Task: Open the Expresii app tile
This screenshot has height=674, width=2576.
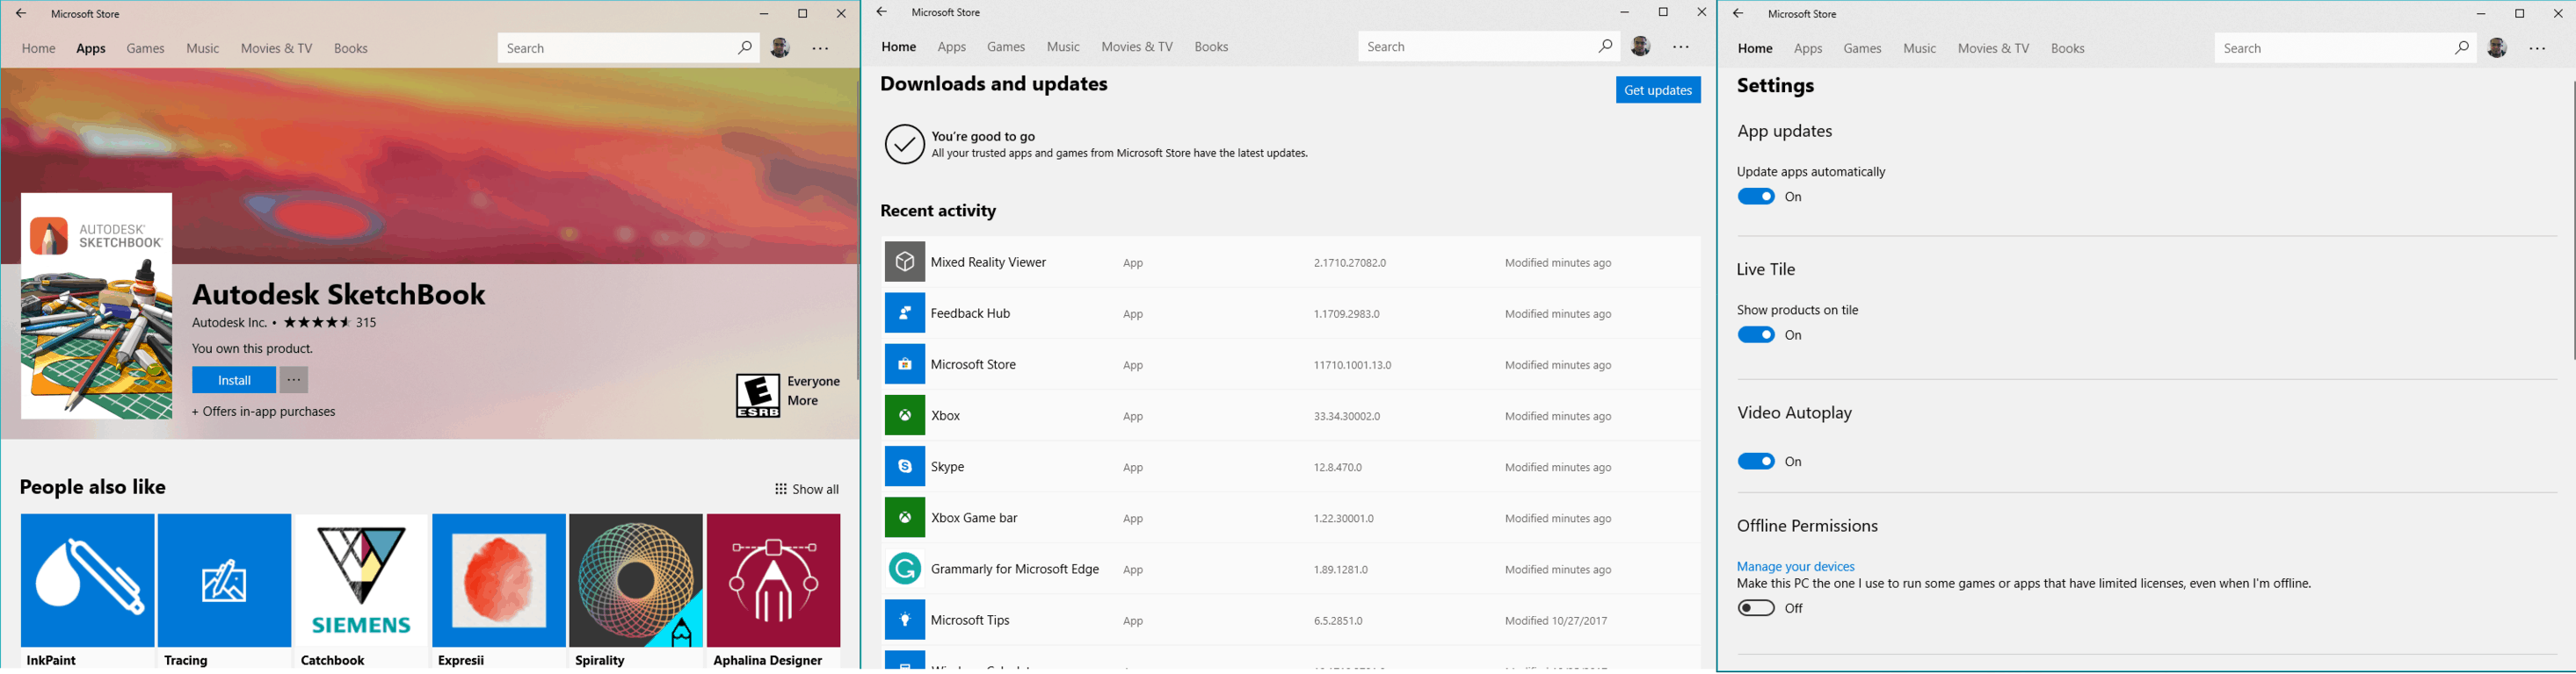Action: pyautogui.click(x=499, y=590)
